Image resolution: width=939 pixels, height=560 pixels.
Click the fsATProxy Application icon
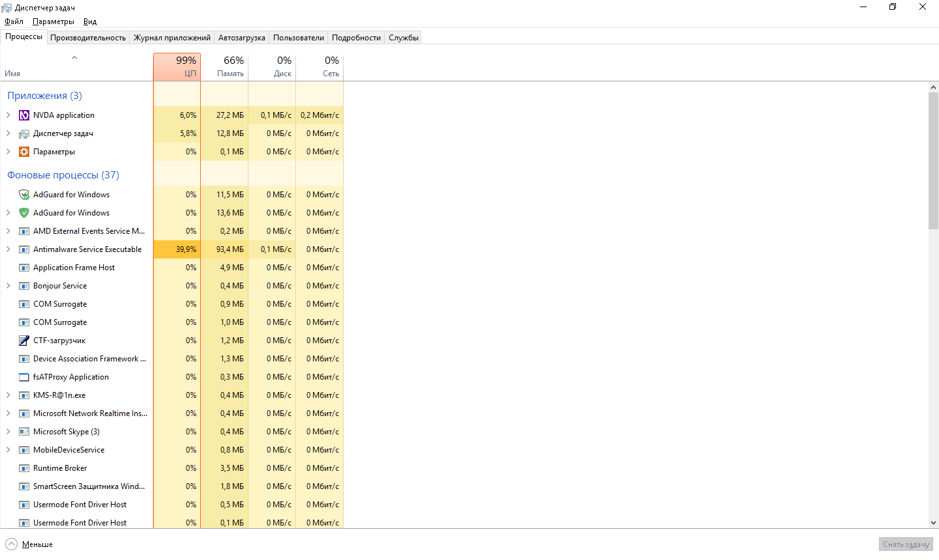(24, 377)
